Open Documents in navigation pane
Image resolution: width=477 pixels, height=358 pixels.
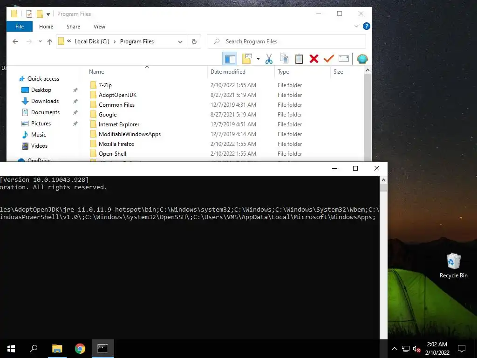click(45, 112)
